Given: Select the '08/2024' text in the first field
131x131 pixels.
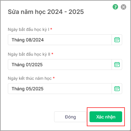Looking at the screenshot, I should coord(35,40).
